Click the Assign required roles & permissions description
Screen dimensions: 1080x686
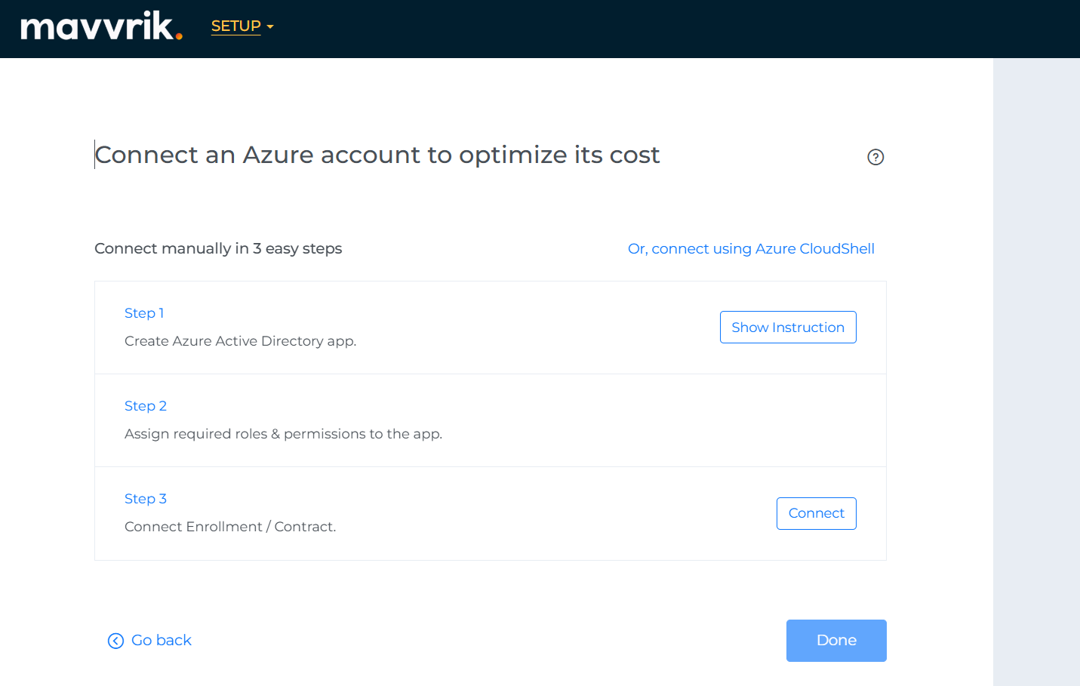pos(283,434)
